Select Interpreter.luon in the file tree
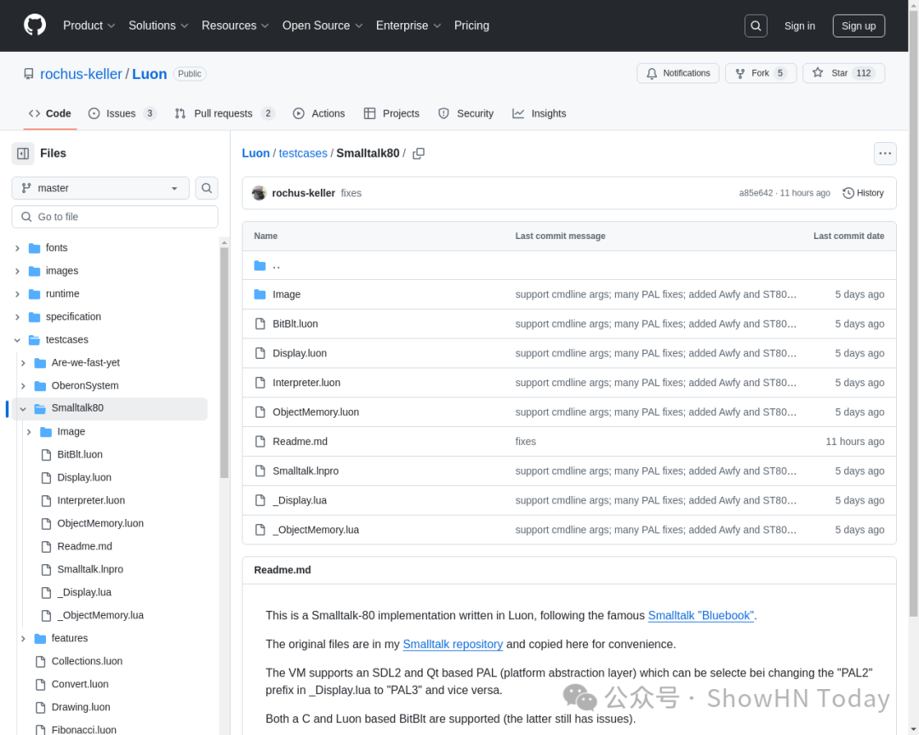Viewport: 919px width, 735px height. point(91,500)
